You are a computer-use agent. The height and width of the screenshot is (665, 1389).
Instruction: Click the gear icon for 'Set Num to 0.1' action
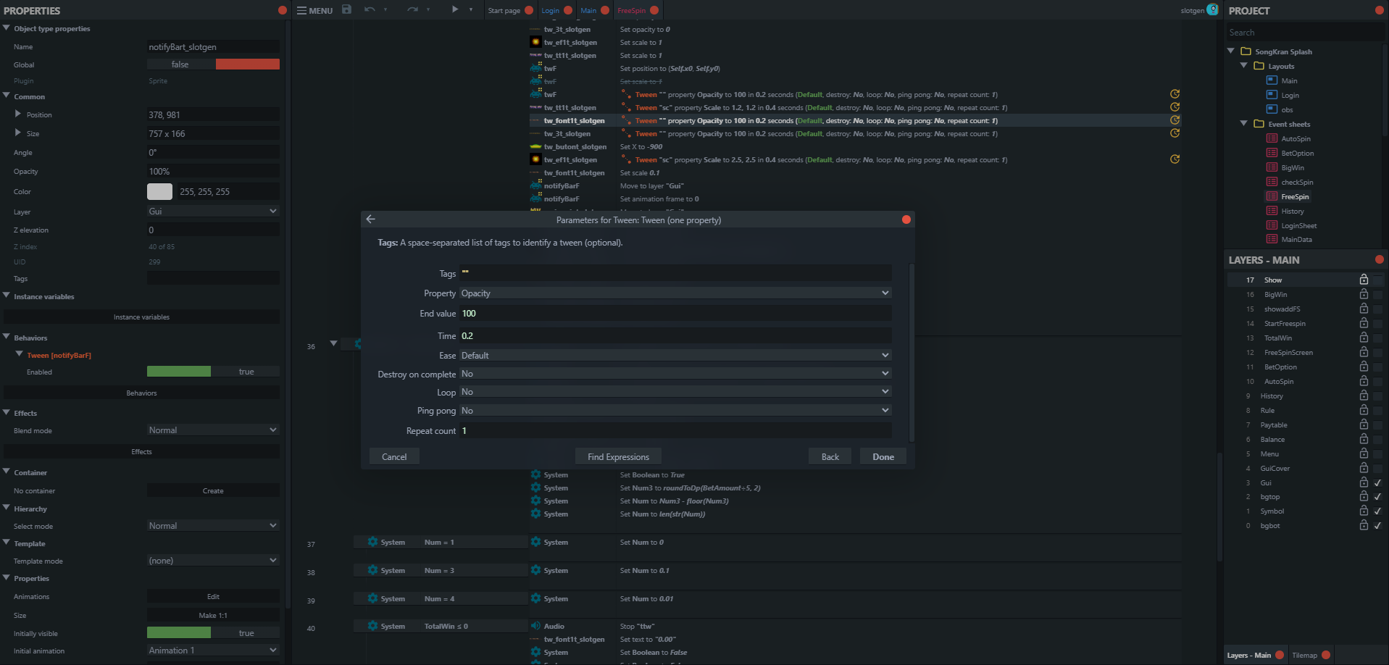535,570
